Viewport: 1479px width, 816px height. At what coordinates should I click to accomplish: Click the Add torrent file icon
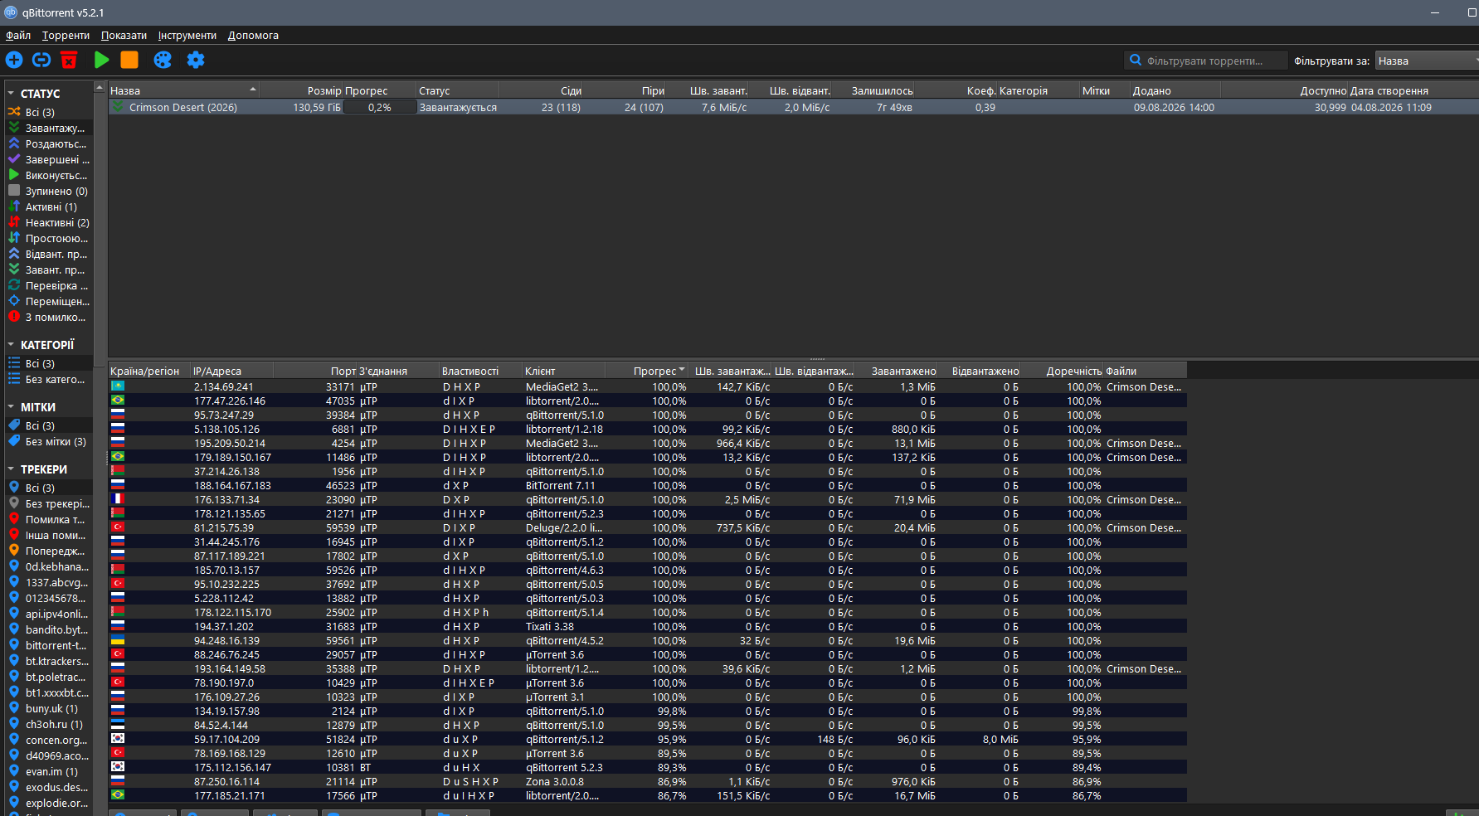[x=14, y=60]
